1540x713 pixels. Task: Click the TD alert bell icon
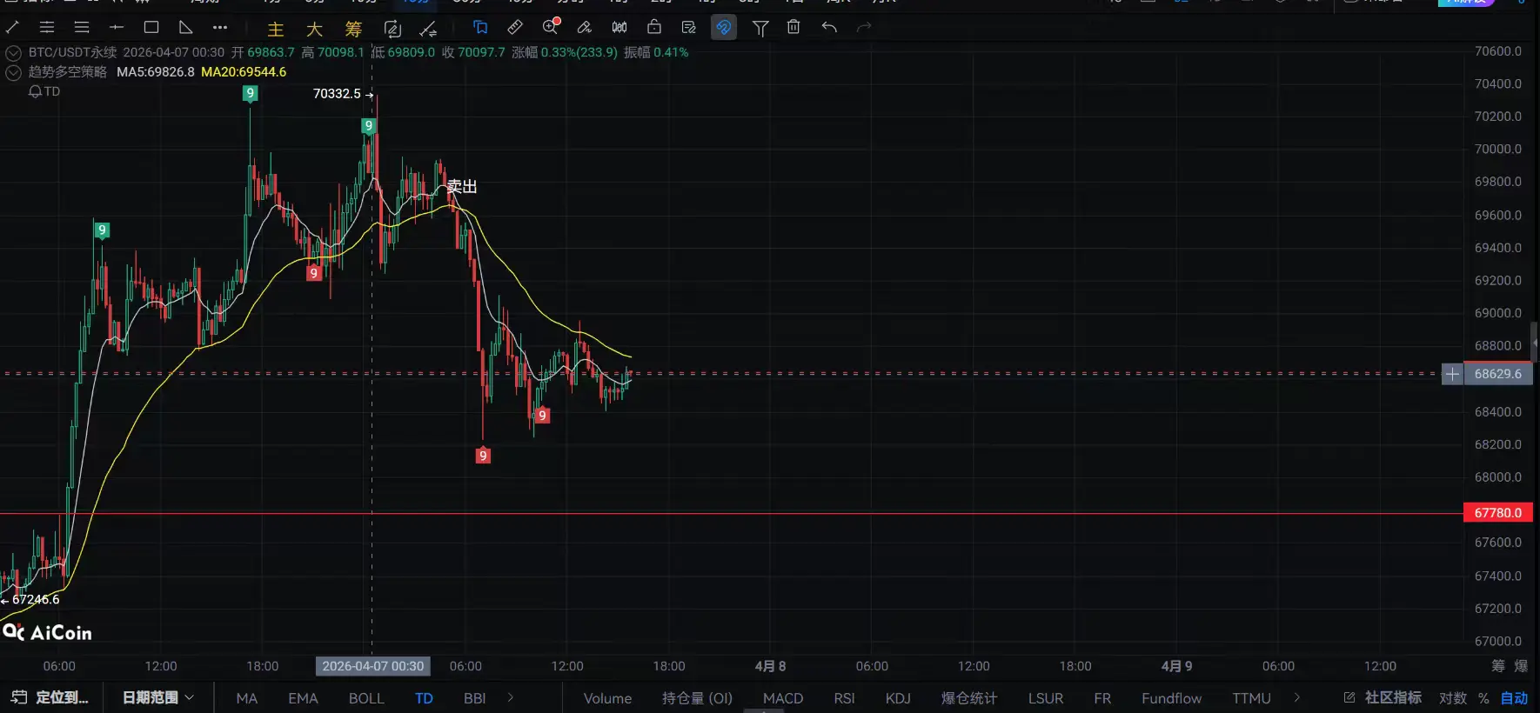click(35, 91)
